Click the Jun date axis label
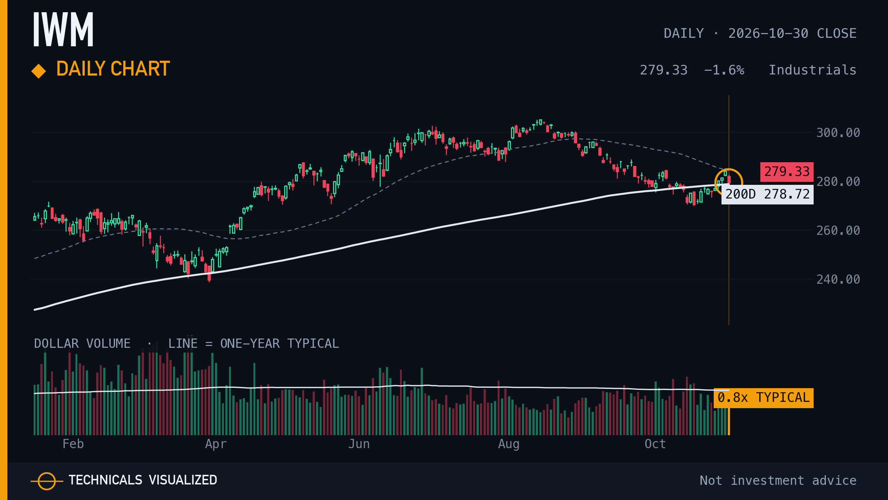Image resolution: width=888 pixels, height=500 pixels. (359, 444)
